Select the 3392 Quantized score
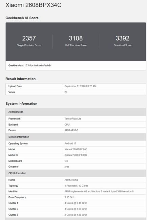 (x=123, y=38)
